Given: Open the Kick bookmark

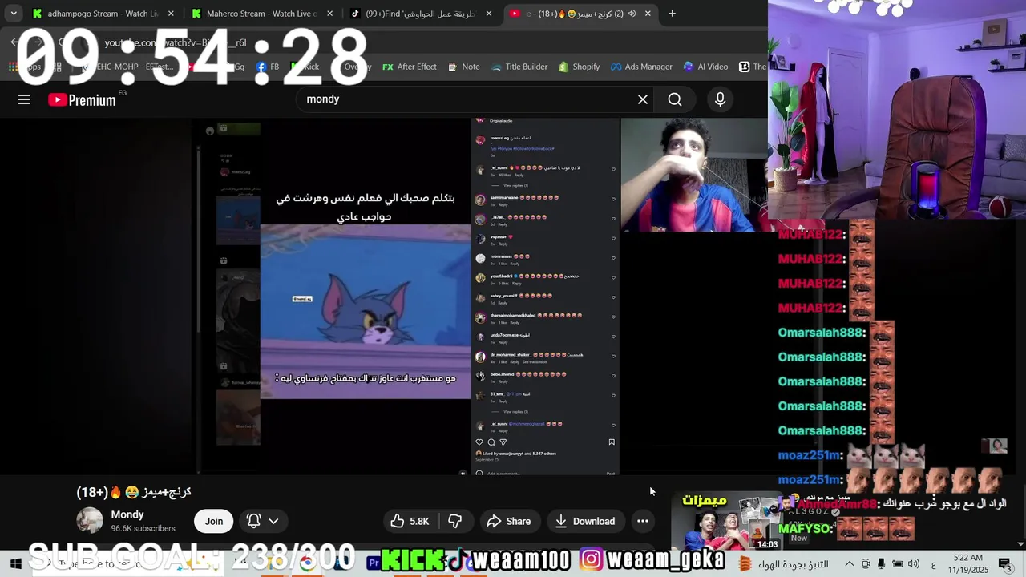Looking at the screenshot, I should coord(304,67).
